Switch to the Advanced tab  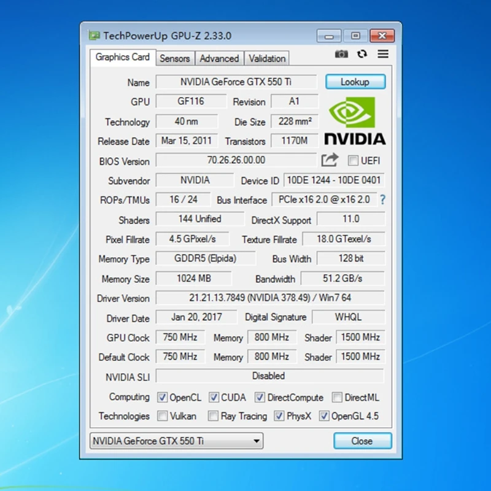tap(219, 58)
